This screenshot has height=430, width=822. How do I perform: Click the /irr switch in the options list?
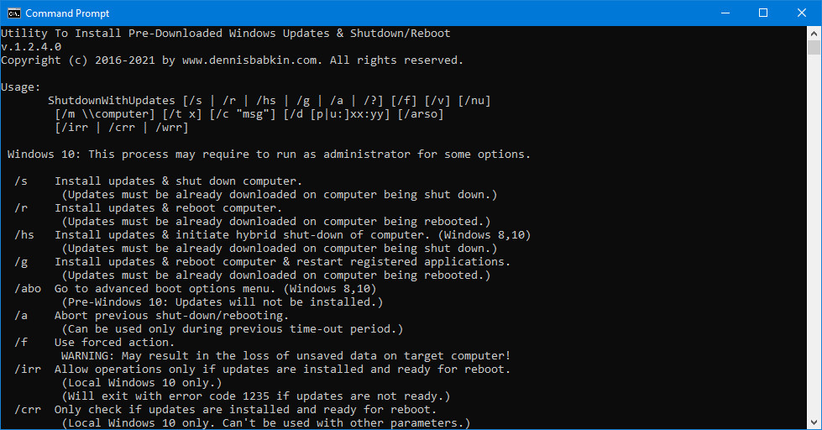[28, 370]
